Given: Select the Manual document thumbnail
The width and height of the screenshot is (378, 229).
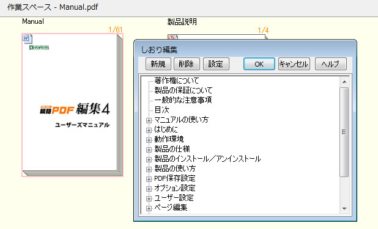Looking at the screenshot, I should (x=72, y=105).
